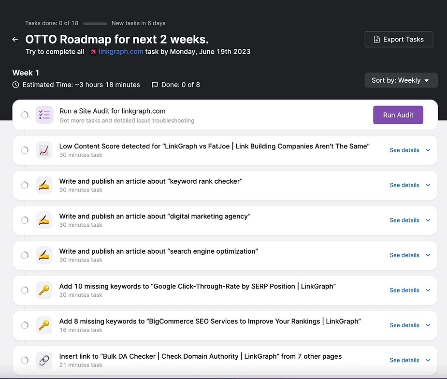Image resolution: width=447 pixels, height=379 pixels.
Task: Check off the keyword rank checker article task
Action: tap(25, 185)
